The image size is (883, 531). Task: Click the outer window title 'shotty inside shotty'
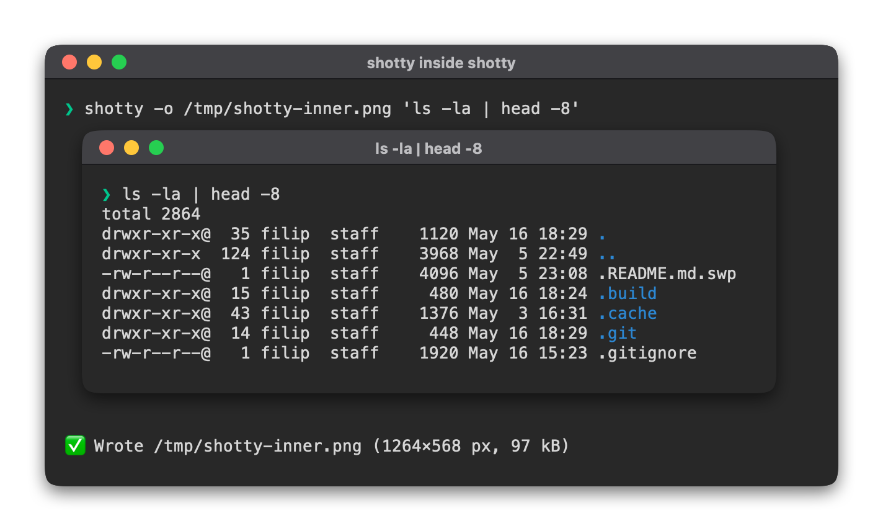pyautogui.click(x=441, y=63)
